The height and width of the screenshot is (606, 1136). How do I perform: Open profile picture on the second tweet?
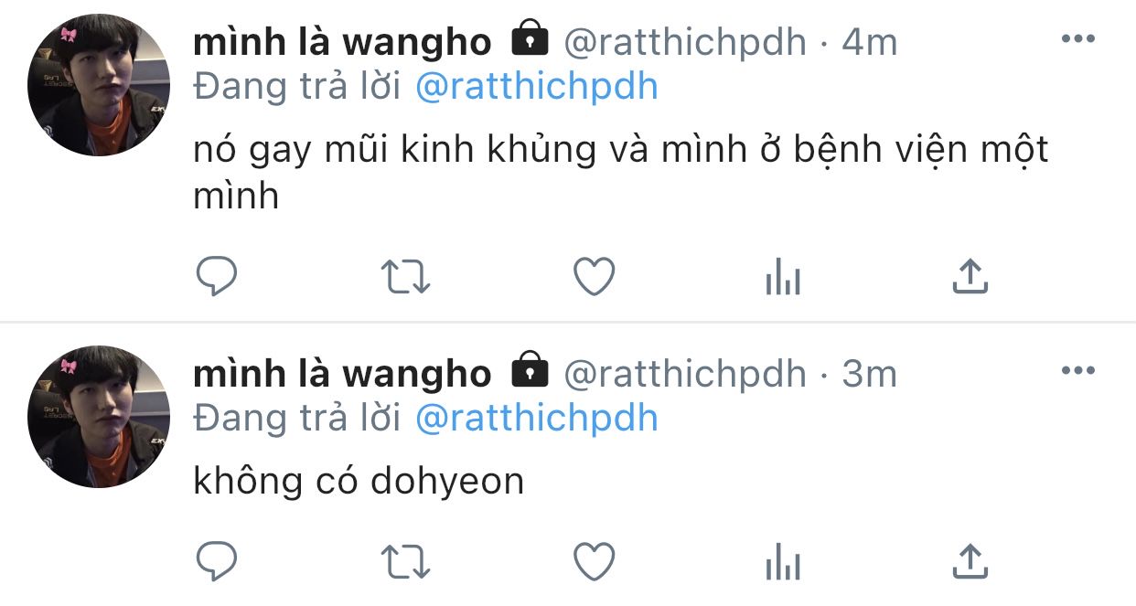pyautogui.click(x=99, y=416)
